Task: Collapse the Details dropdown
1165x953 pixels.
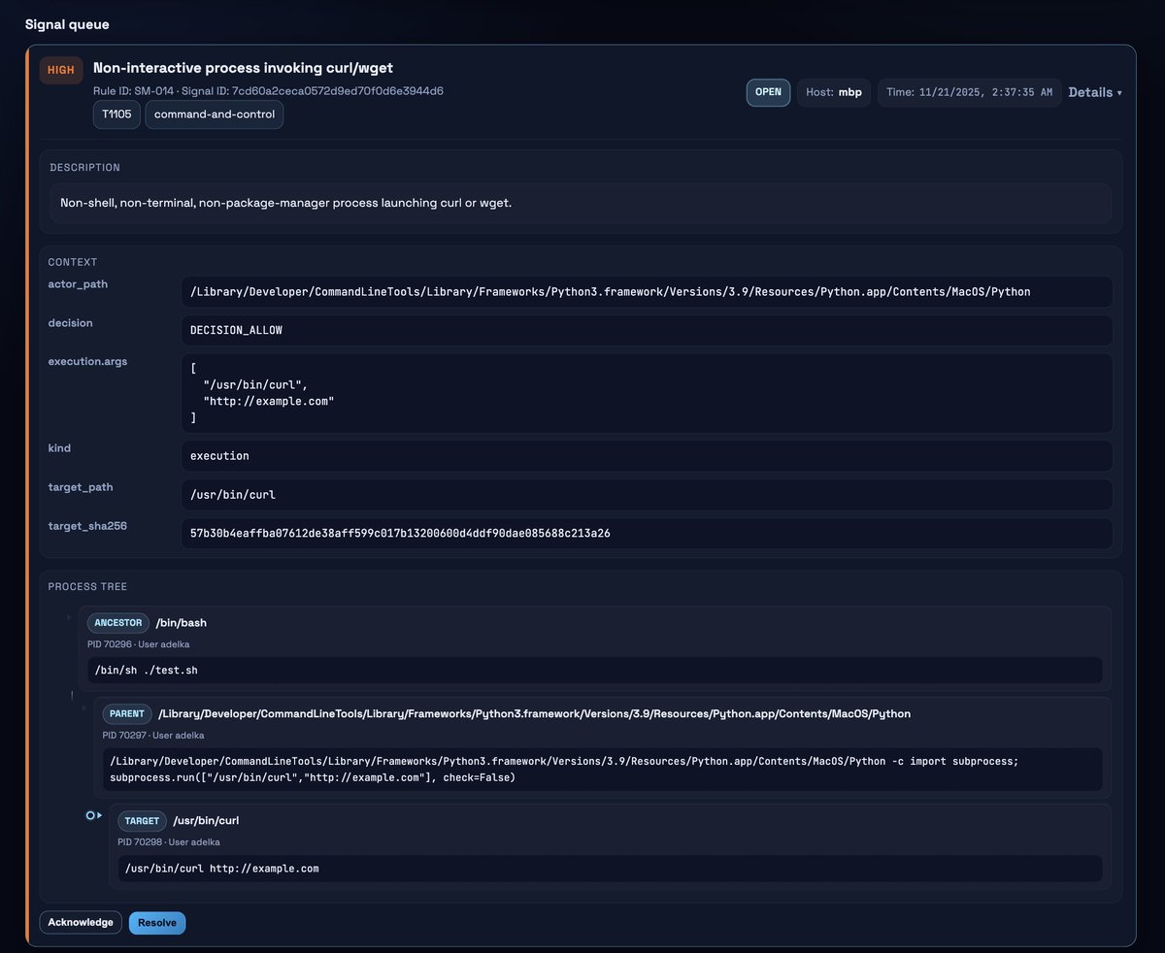Action: click(x=1095, y=92)
